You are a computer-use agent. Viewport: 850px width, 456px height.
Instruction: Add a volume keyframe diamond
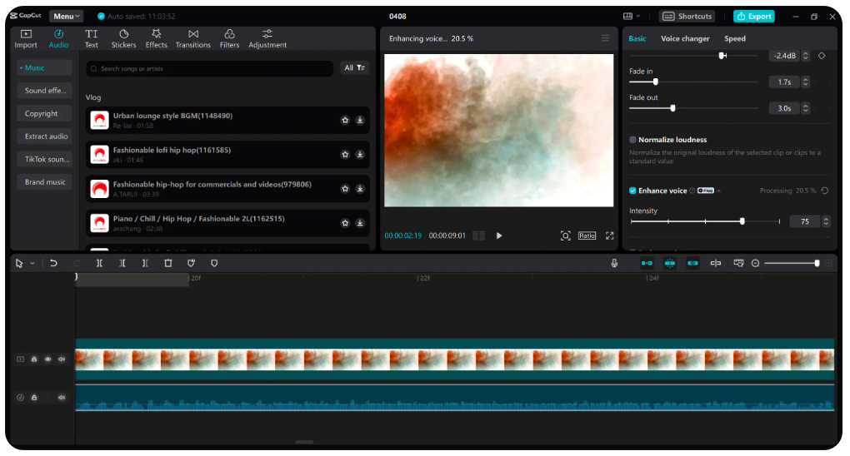[x=822, y=56]
